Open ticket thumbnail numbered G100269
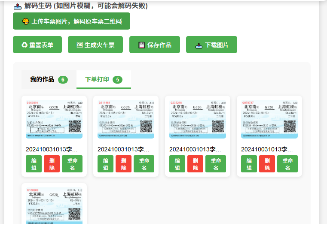The image size is (327, 232). pos(54,206)
